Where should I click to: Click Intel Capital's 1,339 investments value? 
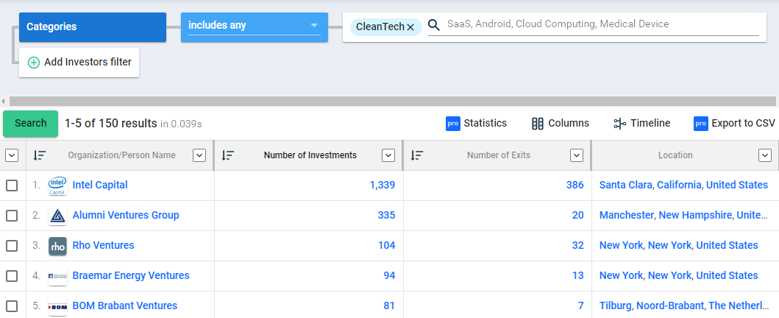[382, 185]
